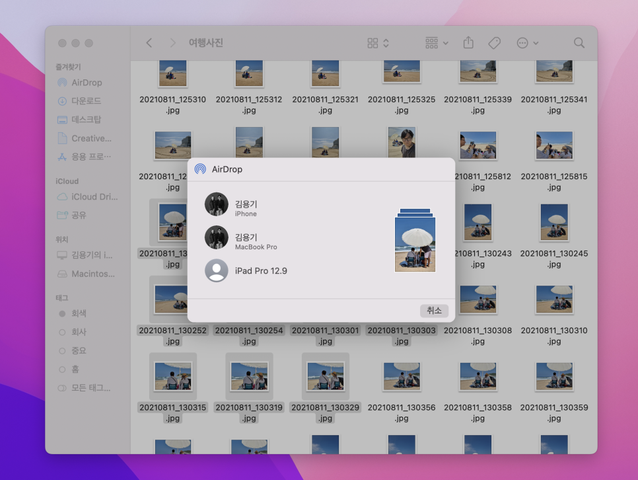Select photo 20210811_130359.jpg

(554, 376)
